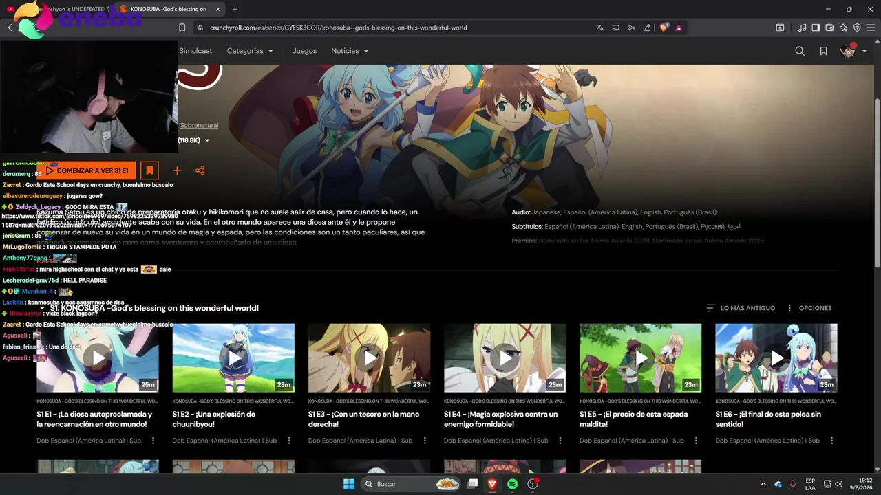Open the Brave Shields lion icon
881x495 pixels.
click(664, 27)
